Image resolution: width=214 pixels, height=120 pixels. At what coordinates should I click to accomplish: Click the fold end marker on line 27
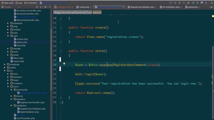[61, 98]
